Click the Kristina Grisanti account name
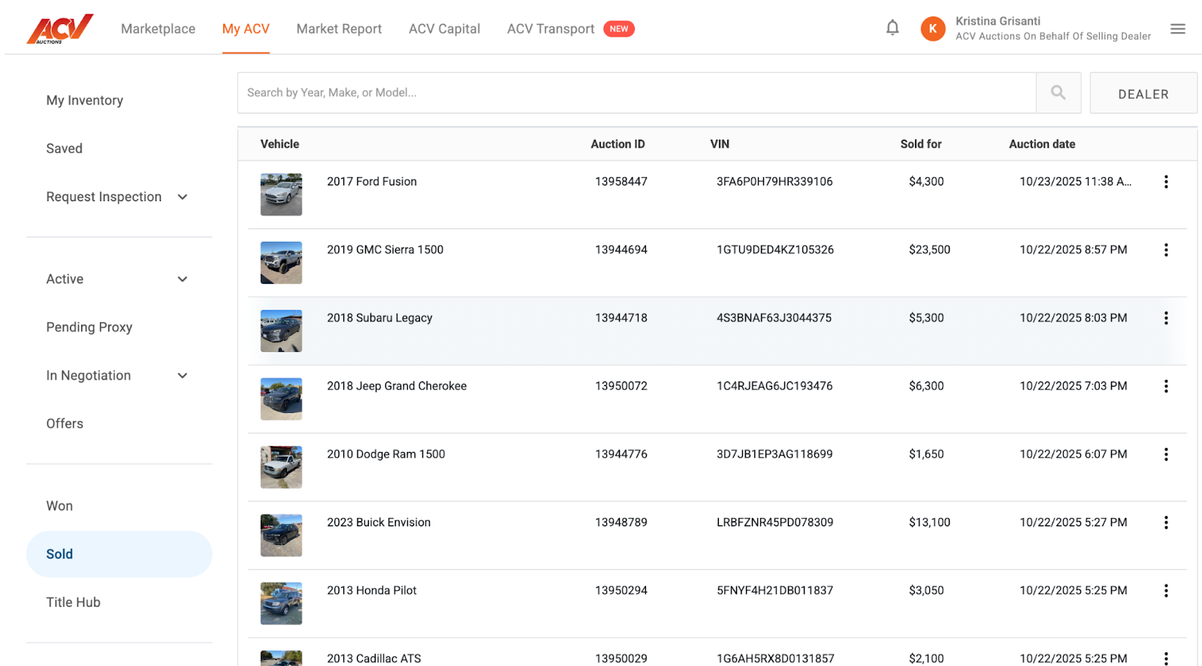 [998, 21]
